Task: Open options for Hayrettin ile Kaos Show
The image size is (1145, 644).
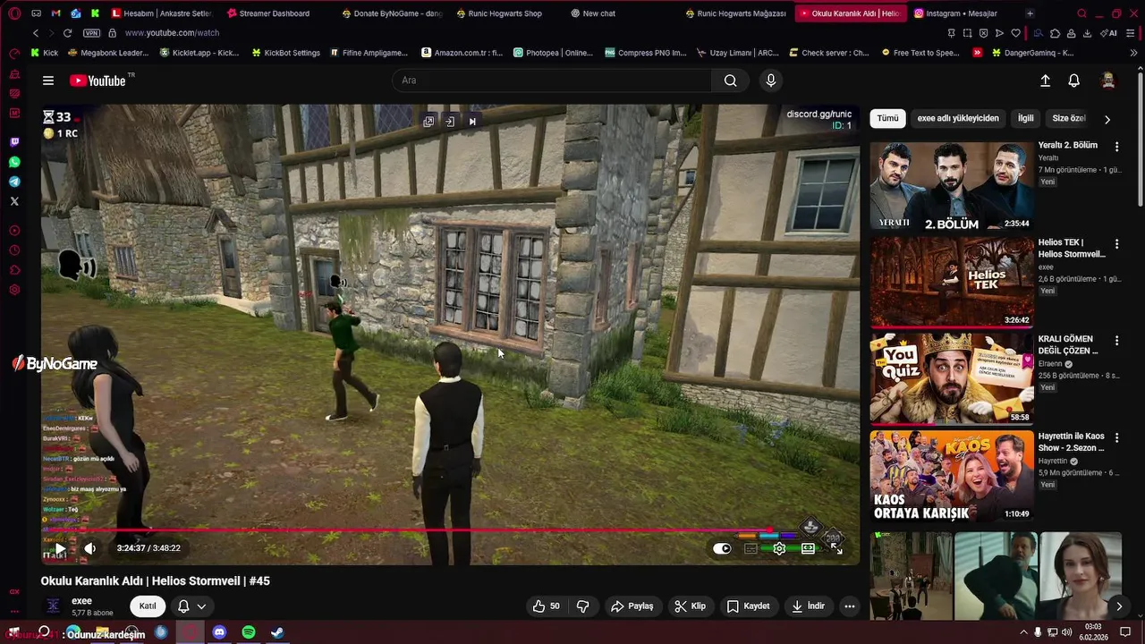Action: coord(1116,436)
